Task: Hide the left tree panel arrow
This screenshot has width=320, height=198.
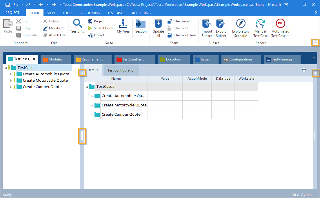Action: pos(82,73)
